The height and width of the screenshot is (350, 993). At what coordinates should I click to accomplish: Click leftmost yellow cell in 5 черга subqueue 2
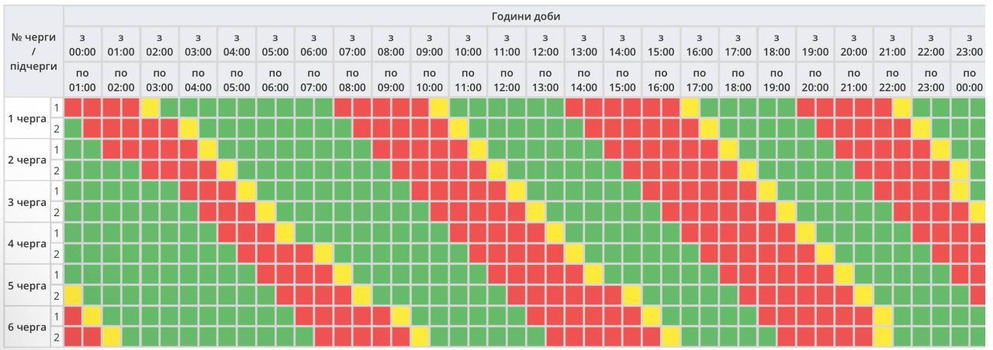(73, 295)
